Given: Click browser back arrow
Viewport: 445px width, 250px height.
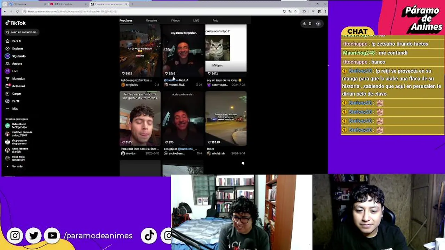Looking at the screenshot, I should point(5,11).
